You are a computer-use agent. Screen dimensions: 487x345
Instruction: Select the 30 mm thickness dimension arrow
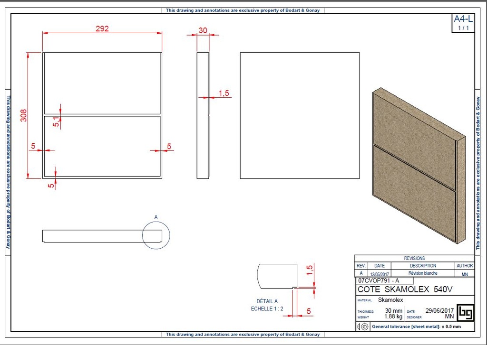(x=203, y=31)
